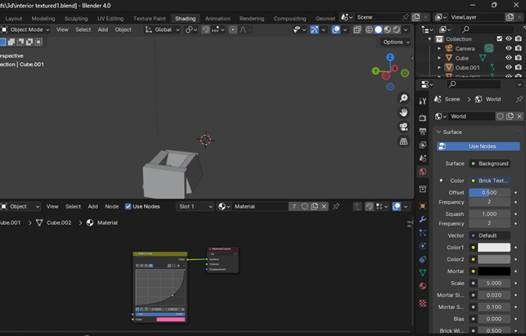Click the viewport Options button
This screenshot has height=336, width=526.
tap(394, 42)
